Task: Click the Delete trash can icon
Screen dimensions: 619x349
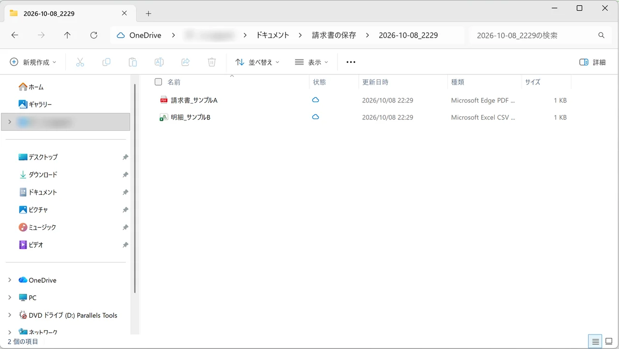Action: click(211, 62)
